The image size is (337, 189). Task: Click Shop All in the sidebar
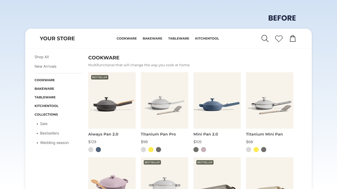pyautogui.click(x=42, y=57)
